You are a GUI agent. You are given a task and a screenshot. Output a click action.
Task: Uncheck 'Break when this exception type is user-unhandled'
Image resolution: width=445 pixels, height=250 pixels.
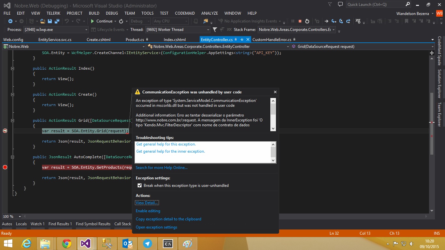pyautogui.click(x=140, y=186)
